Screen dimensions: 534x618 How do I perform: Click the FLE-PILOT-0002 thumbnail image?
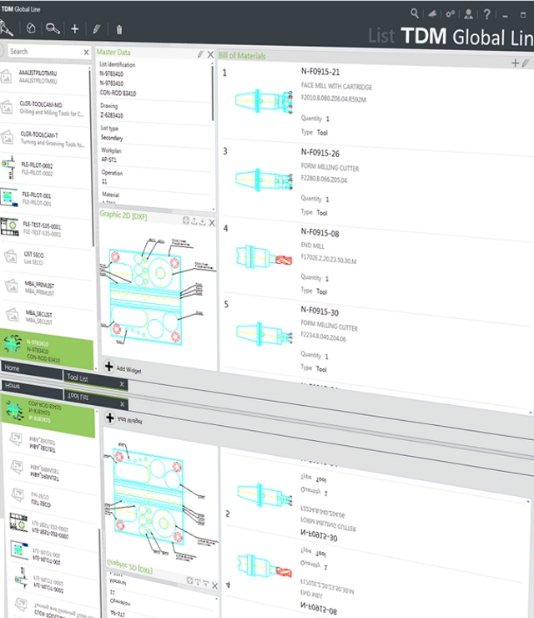(x=9, y=167)
